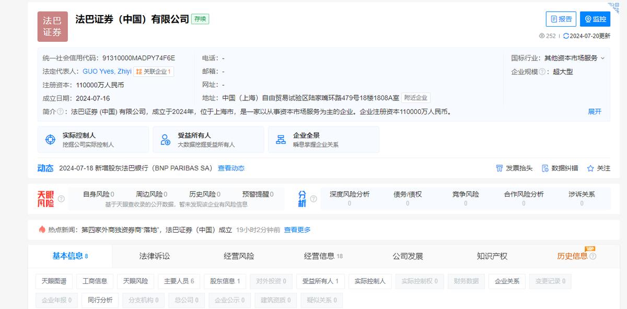Viewport: 627px width, 309px height.
Task: Select the 同行分析 sub-tab
Action: click(x=100, y=300)
